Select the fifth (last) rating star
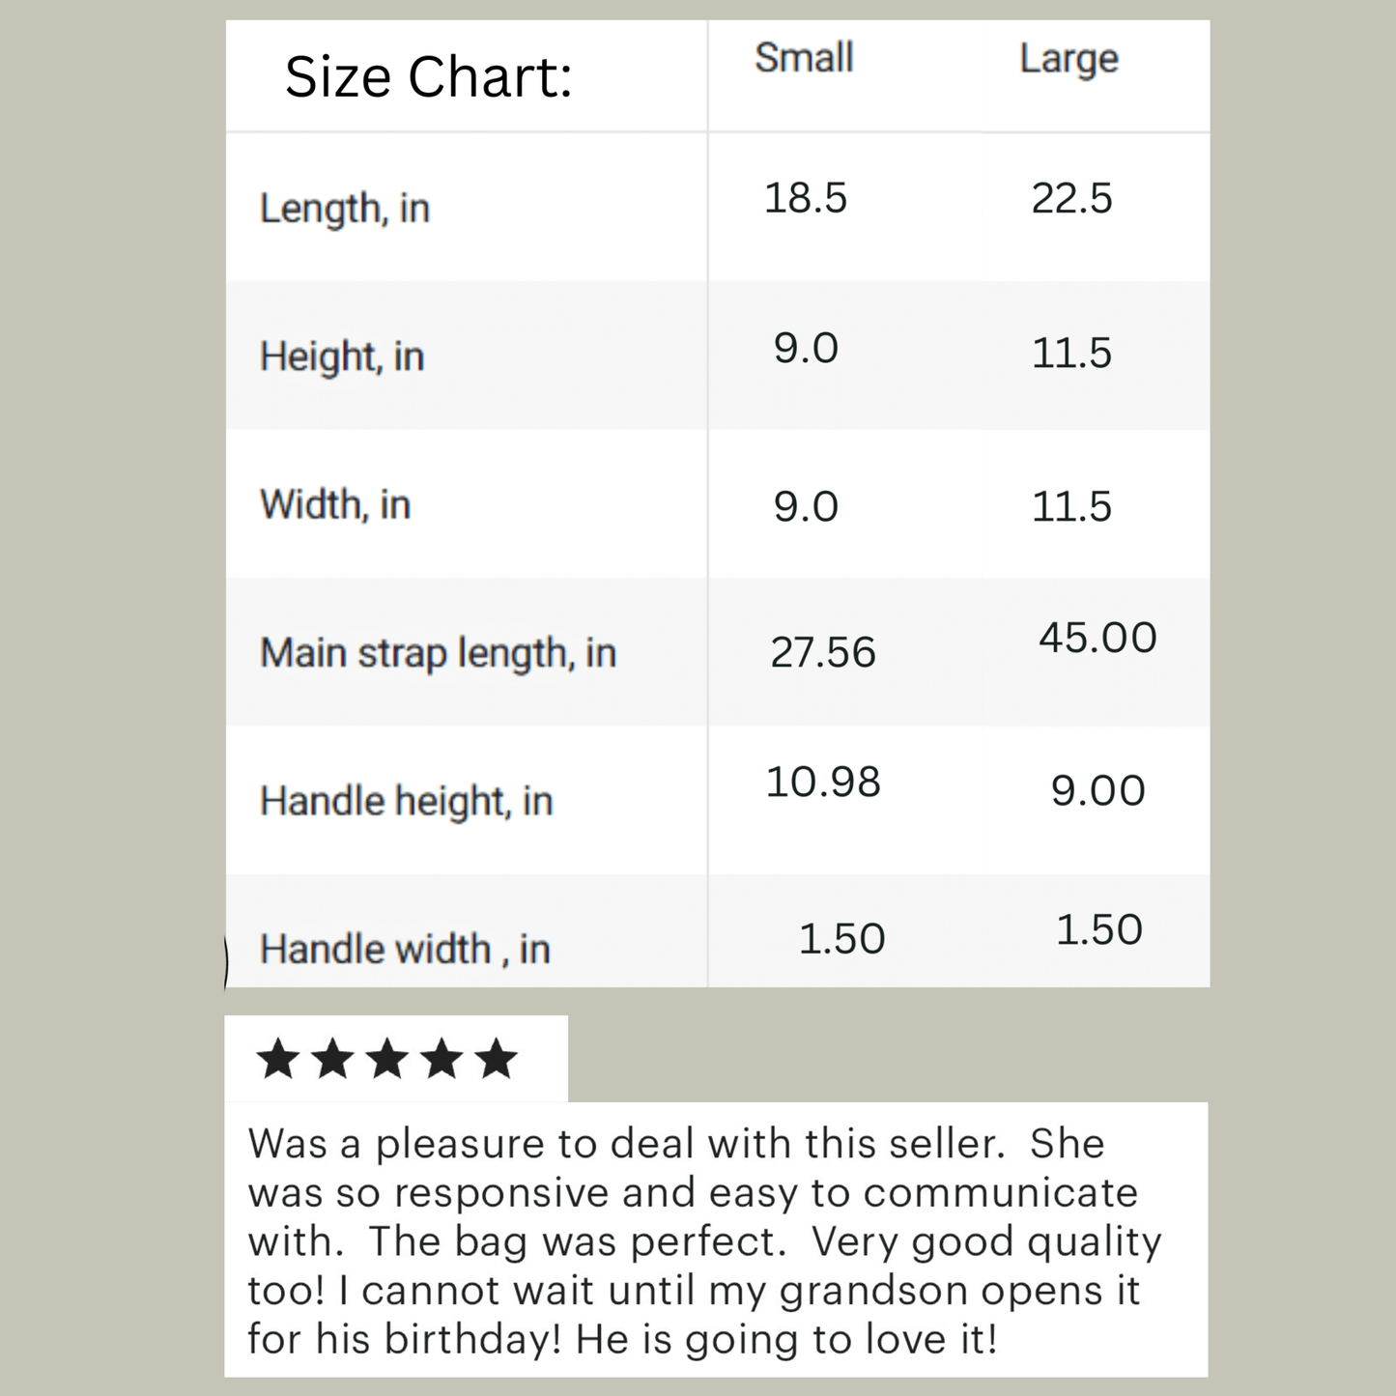The height and width of the screenshot is (1396, 1396). (497, 1059)
